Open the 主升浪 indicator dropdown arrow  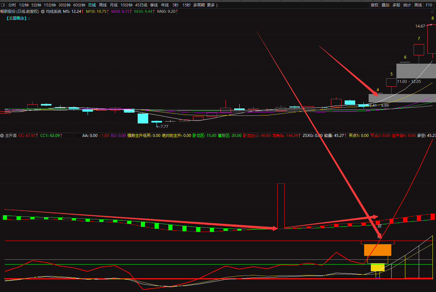(2, 136)
